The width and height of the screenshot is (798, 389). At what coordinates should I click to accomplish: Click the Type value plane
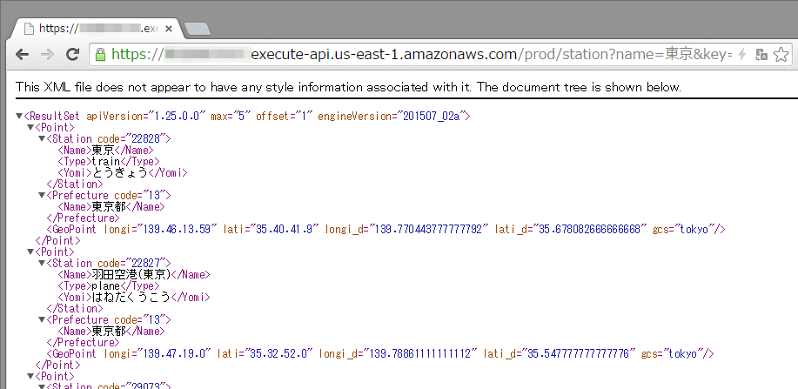tap(106, 285)
